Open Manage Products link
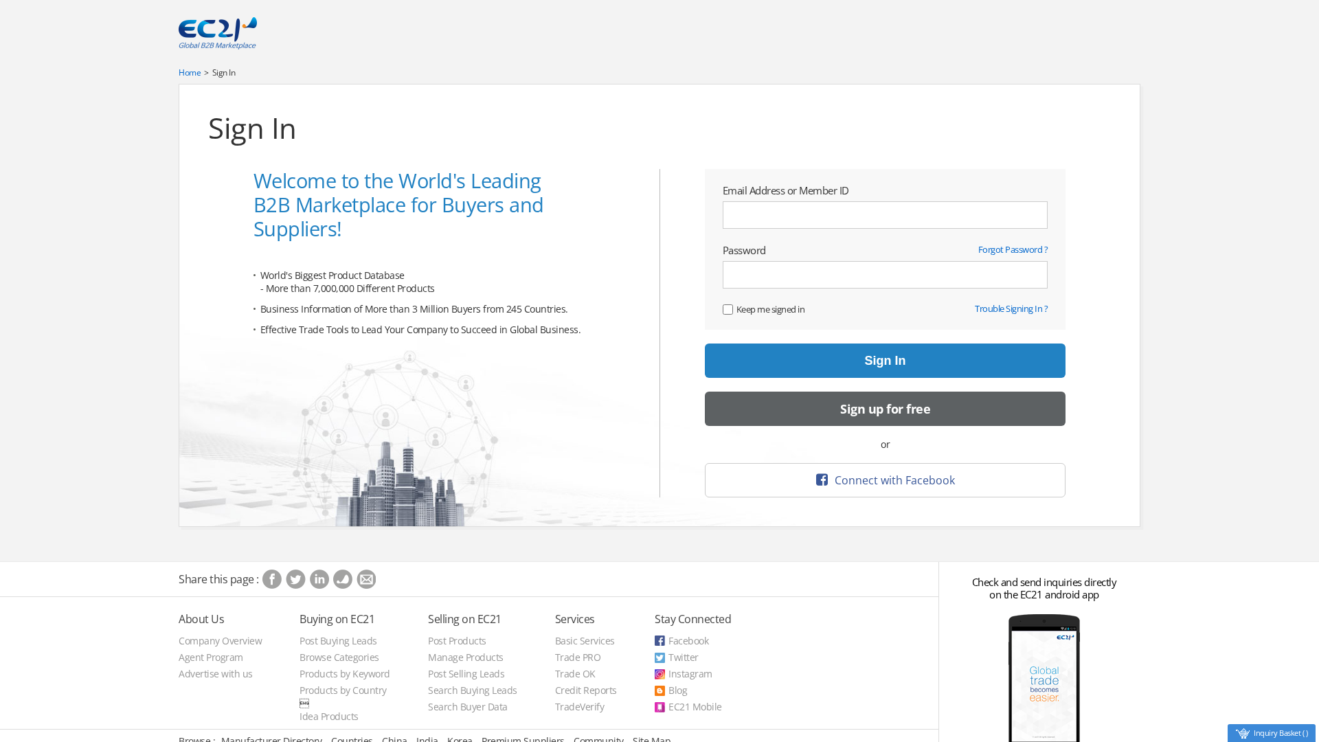Screen dimensions: 1319x742 coord(465,657)
